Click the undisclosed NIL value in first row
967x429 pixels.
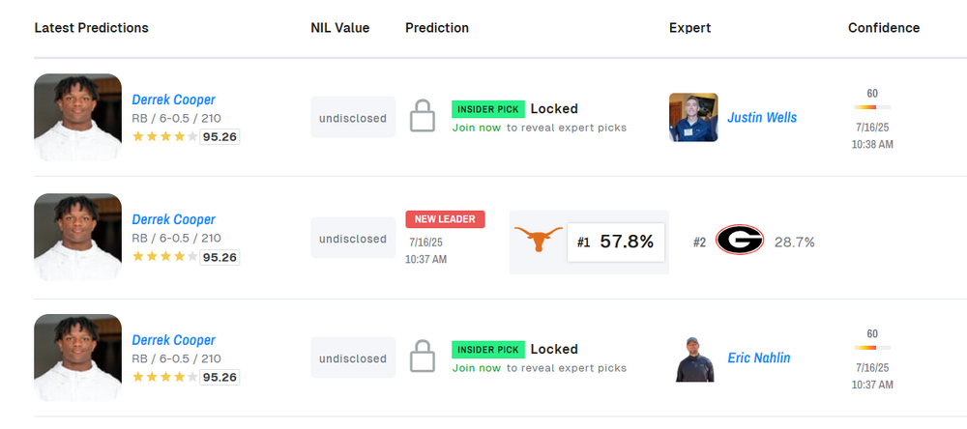[353, 118]
